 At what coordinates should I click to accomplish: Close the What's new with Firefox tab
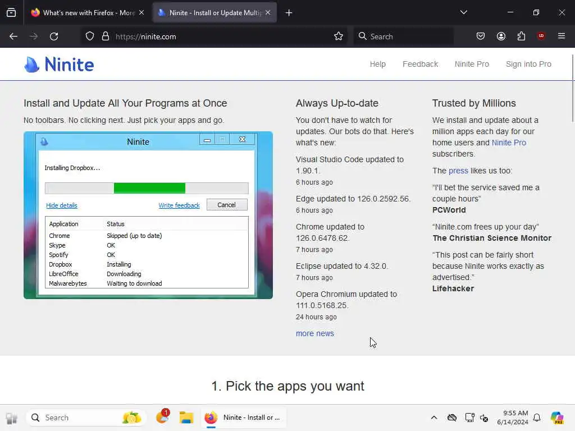[x=142, y=12]
